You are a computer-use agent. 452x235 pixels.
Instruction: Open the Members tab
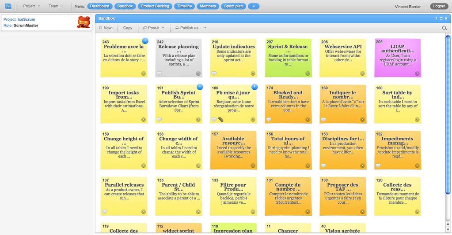click(208, 6)
